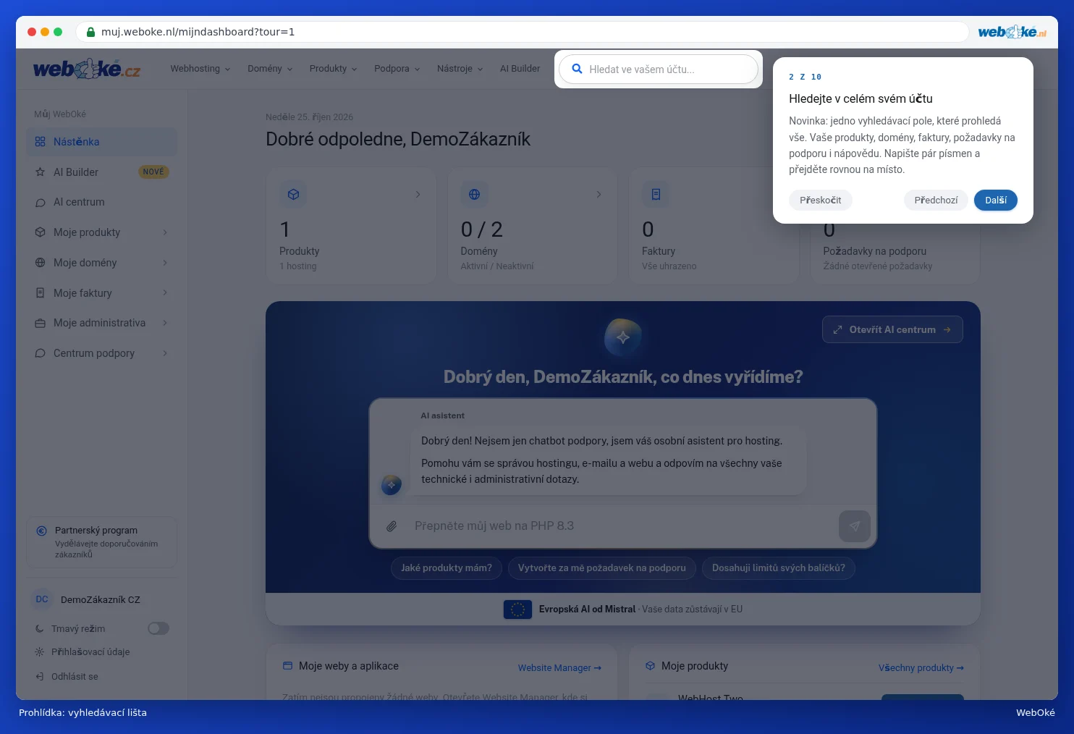Click the Centrum podpory speech icon
The height and width of the screenshot is (734, 1074).
pyautogui.click(x=41, y=353)
